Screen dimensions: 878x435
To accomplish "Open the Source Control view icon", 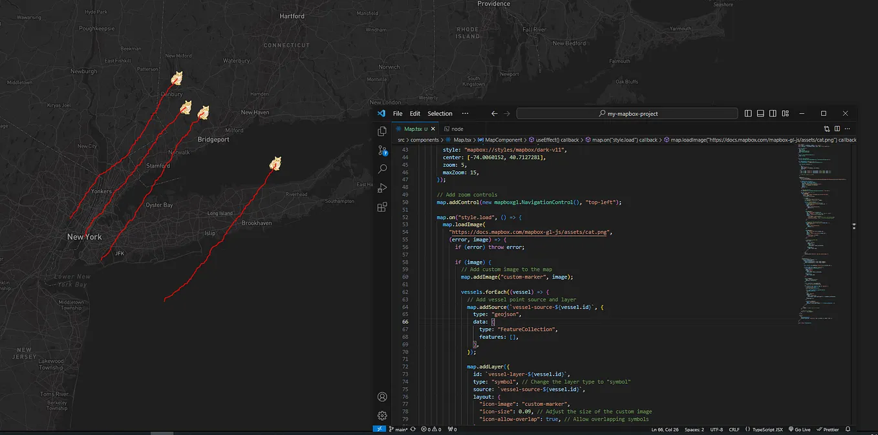I will [x=382, y=150].
